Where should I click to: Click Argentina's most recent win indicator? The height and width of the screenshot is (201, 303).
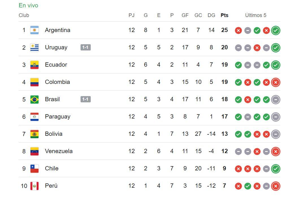(x=276, y=30)
